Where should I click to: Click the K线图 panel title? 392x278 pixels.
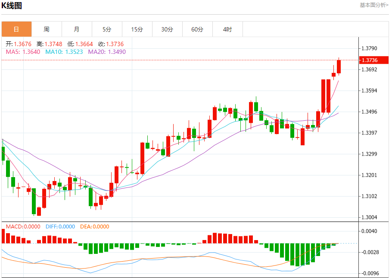12,6
